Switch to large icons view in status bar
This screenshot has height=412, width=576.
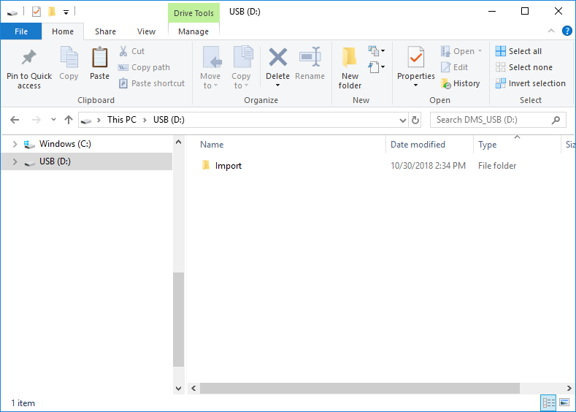point(564,403)
